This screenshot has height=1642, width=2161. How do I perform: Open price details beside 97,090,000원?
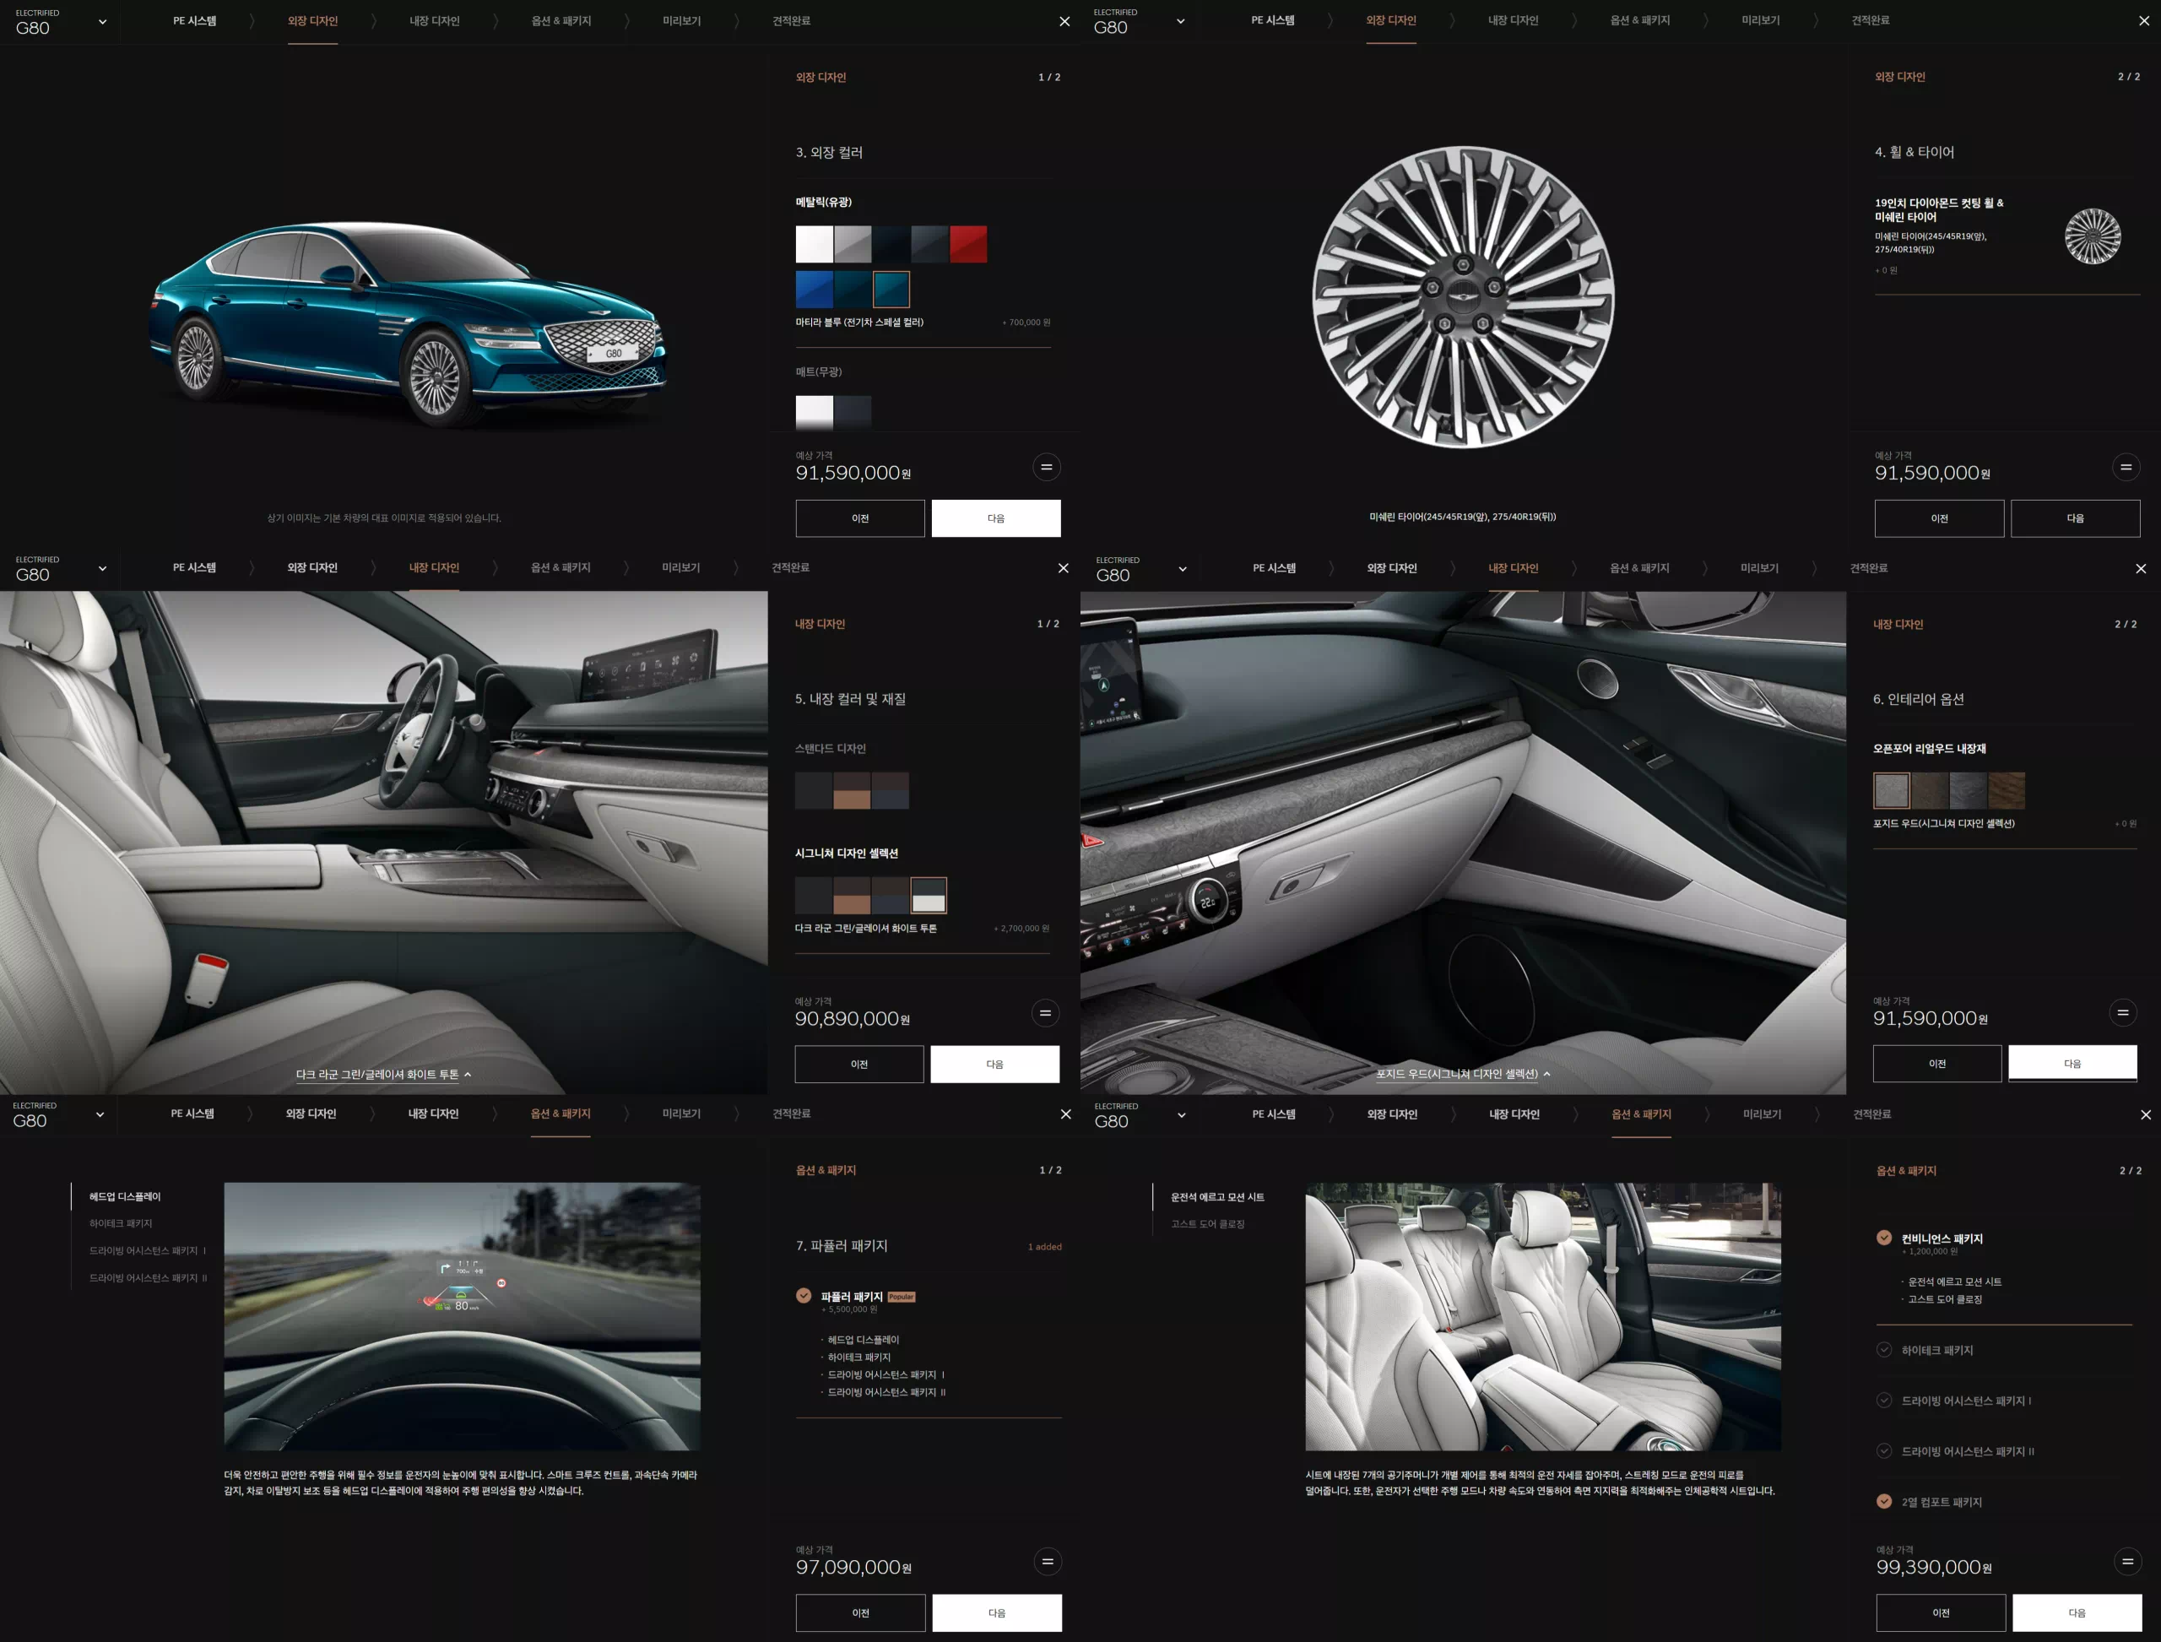(1047, 1562)
